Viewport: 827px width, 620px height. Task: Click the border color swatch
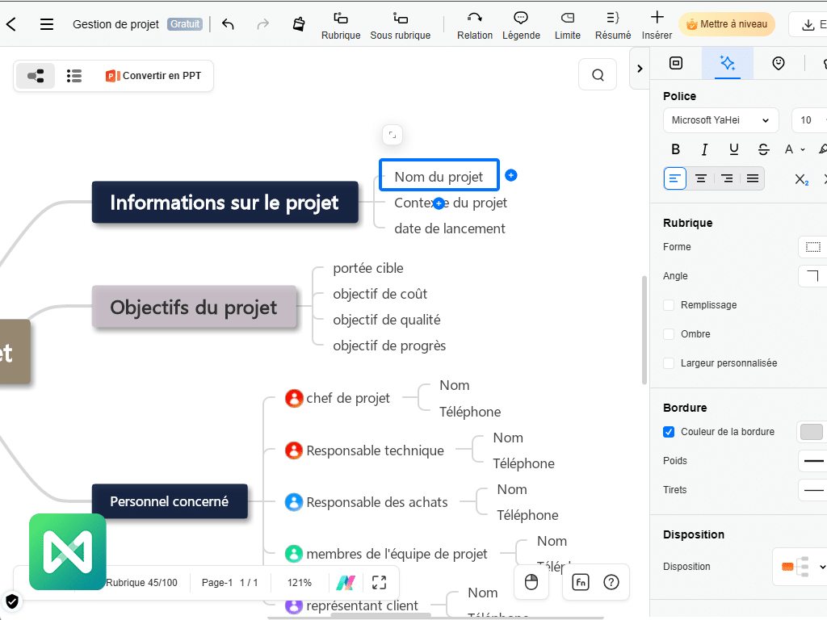(x=811, y=432)
